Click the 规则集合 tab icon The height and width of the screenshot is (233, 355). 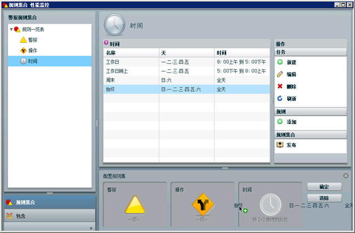click(x=9, y=203)
